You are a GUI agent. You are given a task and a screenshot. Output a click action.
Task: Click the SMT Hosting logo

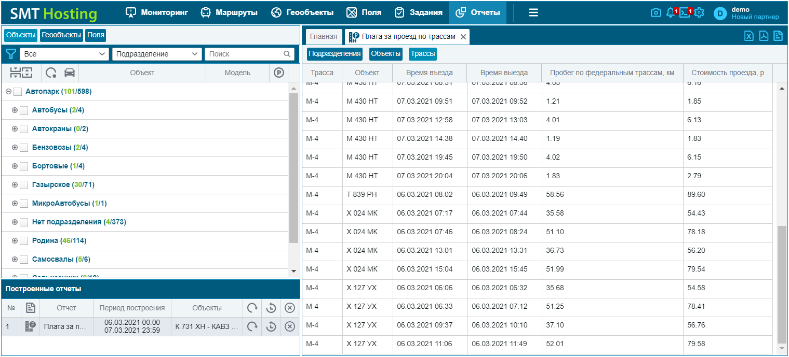pos(54,13)
